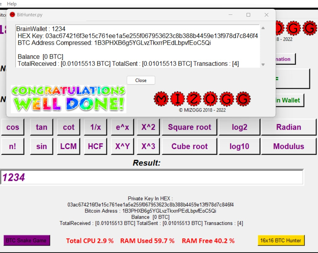
Task: Maximize the BitHunter.py dialog window
Action: [248, 15]
